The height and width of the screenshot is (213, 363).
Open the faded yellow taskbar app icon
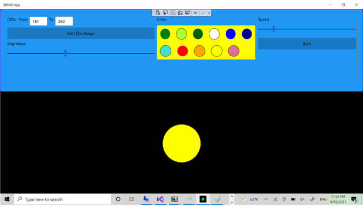tap(189, 199)
